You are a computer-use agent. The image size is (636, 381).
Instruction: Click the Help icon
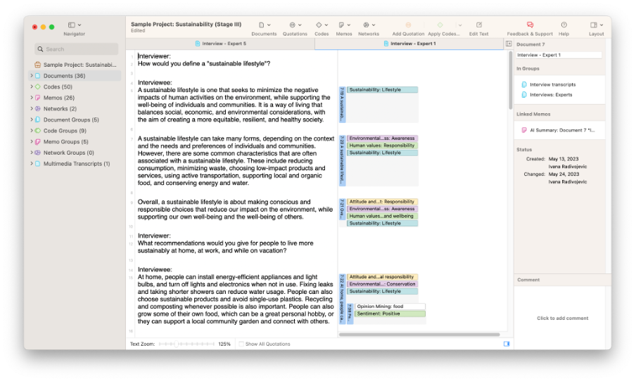point(564,25)
